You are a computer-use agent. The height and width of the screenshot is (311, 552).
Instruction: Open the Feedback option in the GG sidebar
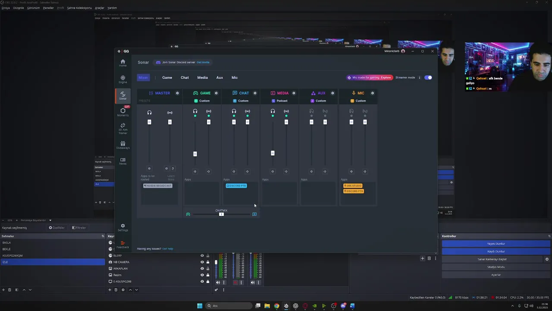[x=123, y=245]
